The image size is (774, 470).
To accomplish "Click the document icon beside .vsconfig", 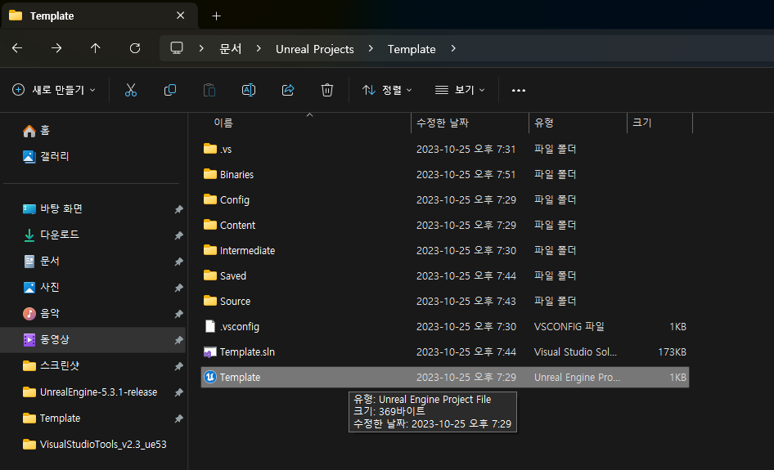I will point(210,326).
